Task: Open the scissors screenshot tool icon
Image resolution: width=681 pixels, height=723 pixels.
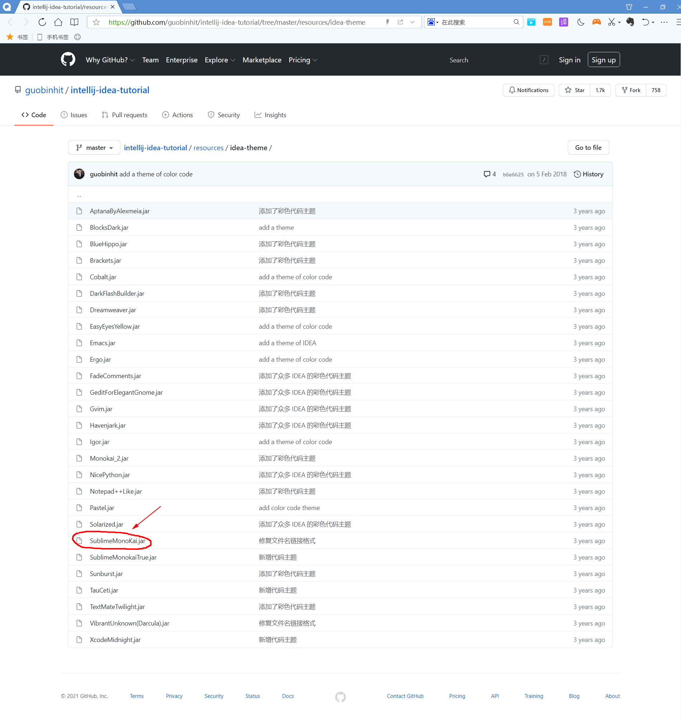Action: coord(611,22)
